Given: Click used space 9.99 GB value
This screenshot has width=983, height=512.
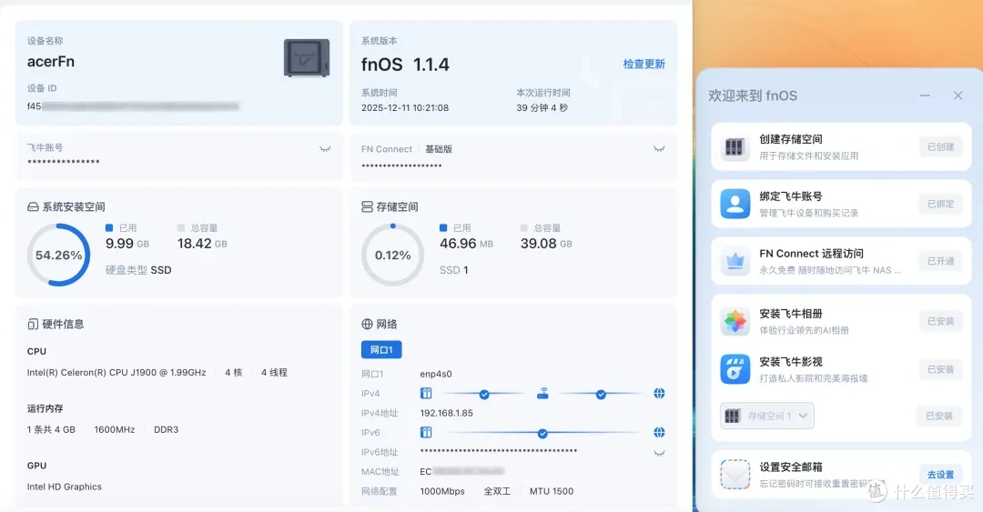Looking at the screenshot, I should pyautogui.click(x=127, y=243).
